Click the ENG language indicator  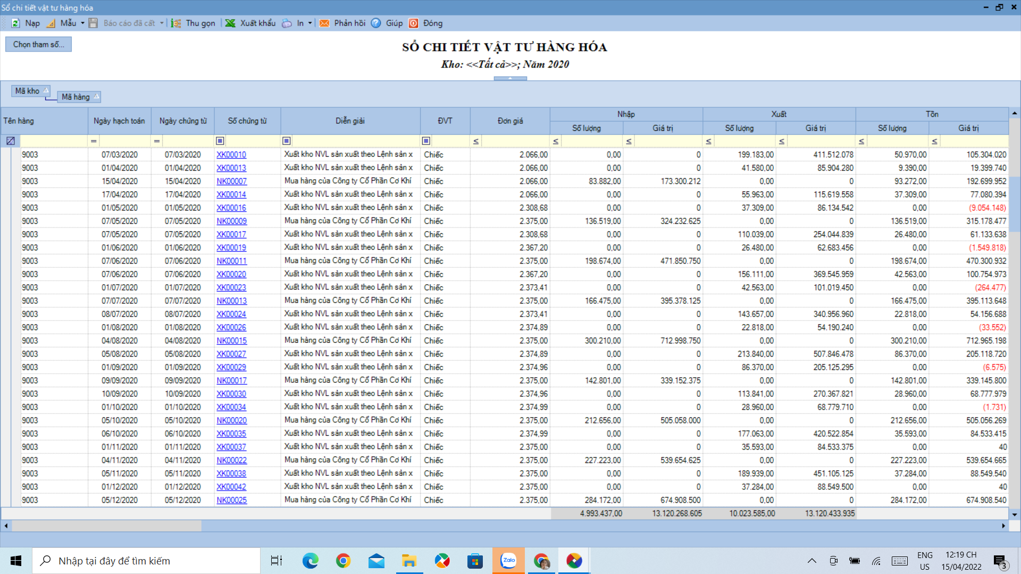[925, 555]
